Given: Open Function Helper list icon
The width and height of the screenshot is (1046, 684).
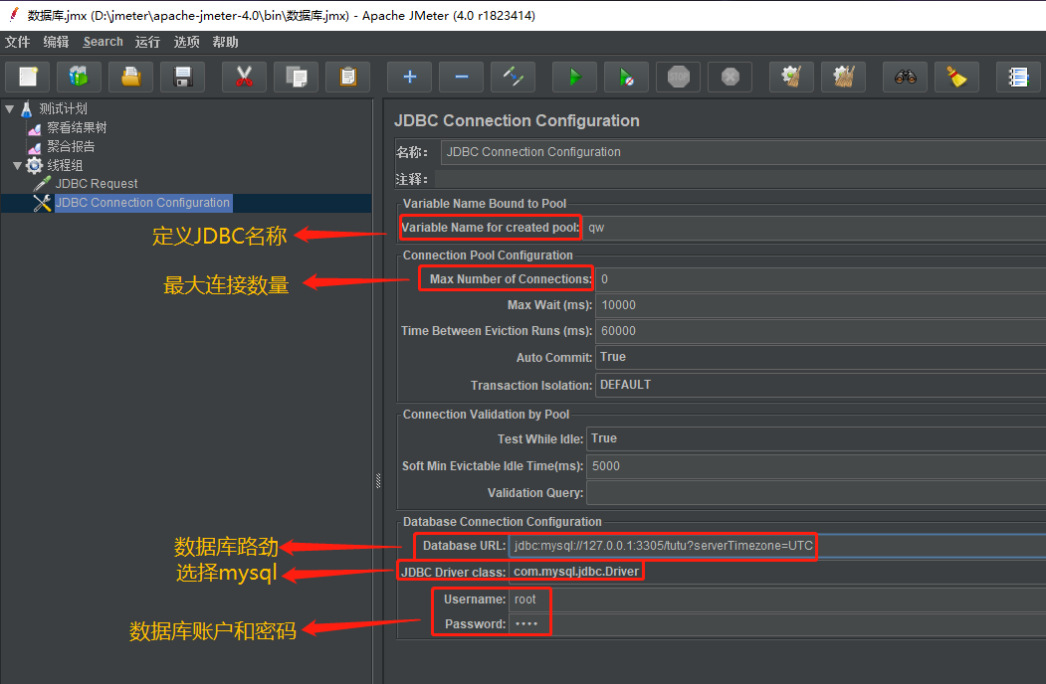Looking at the screenshot, I should pyautogui.click(x=1018, y=77).
